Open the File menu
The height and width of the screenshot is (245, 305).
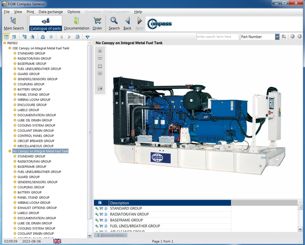tap(7, 12)
